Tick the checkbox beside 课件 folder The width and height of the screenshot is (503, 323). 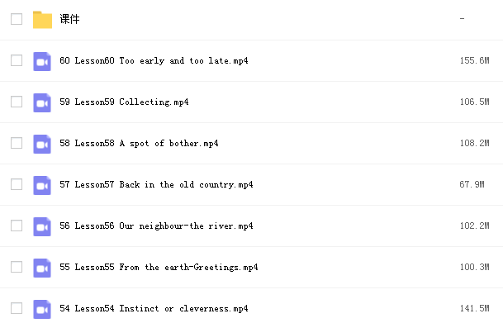coord(17,19)
